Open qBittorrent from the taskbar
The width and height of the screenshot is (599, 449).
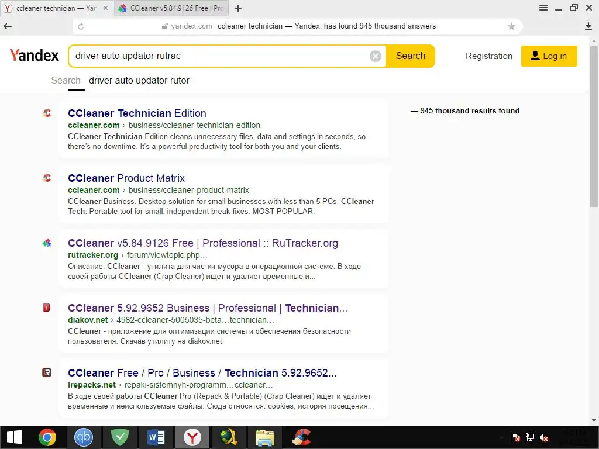83,437
